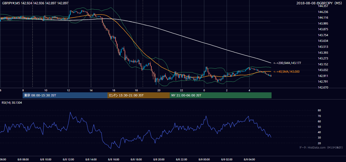
Task: Click RSI scale level 20 on the right axis
Action: (x=319, y=143)
